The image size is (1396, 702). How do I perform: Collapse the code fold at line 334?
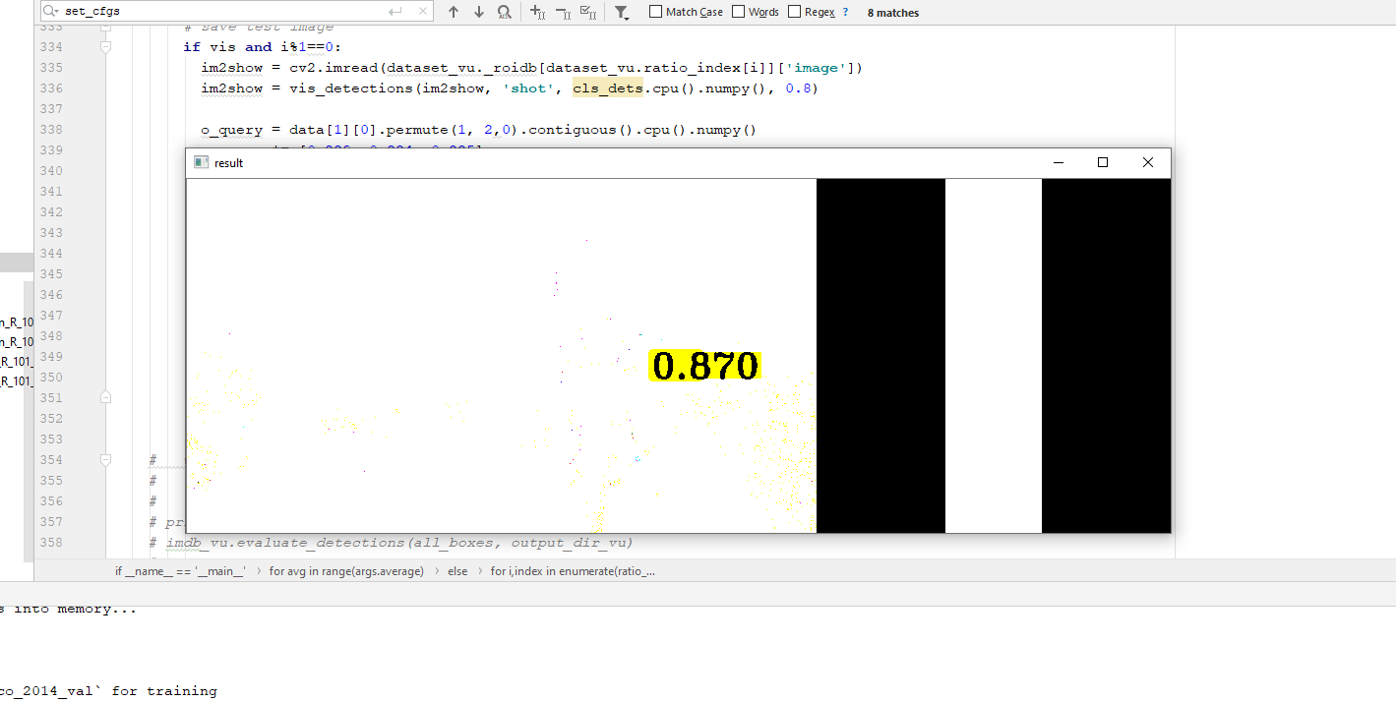(105, 46)
